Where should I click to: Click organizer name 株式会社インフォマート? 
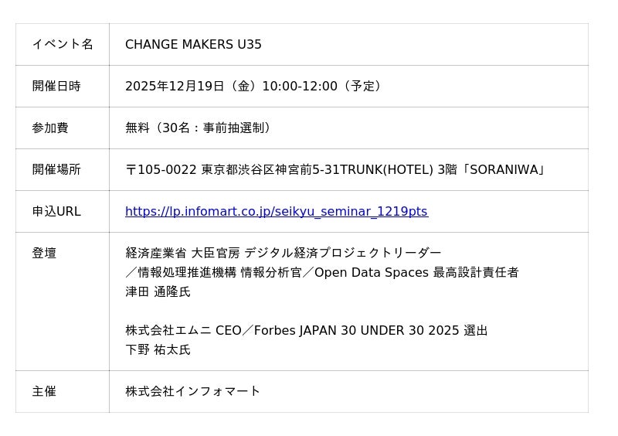click(x=193, y=392)
